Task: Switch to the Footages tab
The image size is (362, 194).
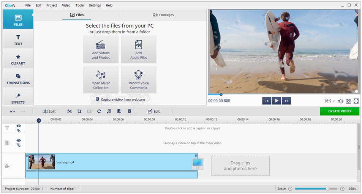Action: (163, 15)
